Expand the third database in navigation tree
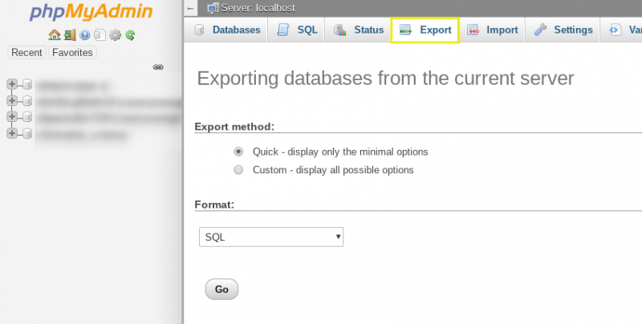 (12, 116)
